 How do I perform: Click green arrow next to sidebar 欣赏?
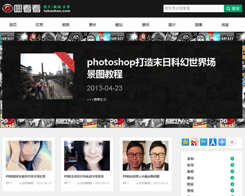(x=232, y=165)
